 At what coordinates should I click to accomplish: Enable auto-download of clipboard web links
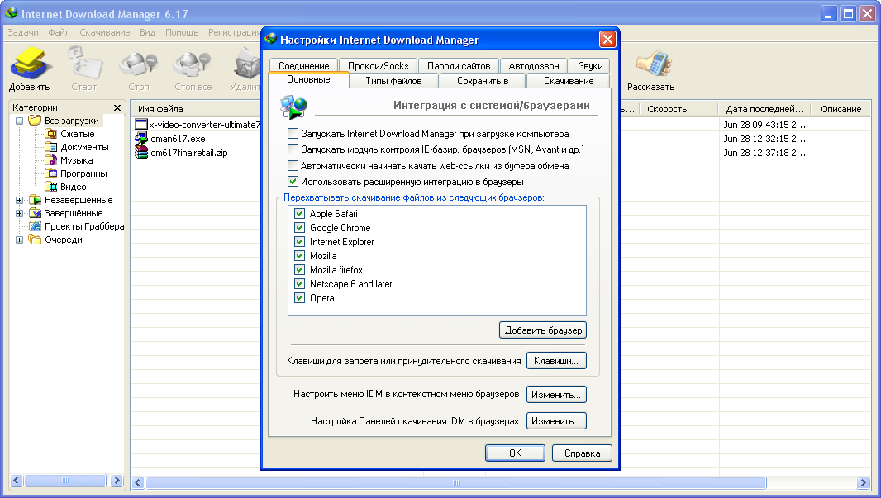[293, 166]
